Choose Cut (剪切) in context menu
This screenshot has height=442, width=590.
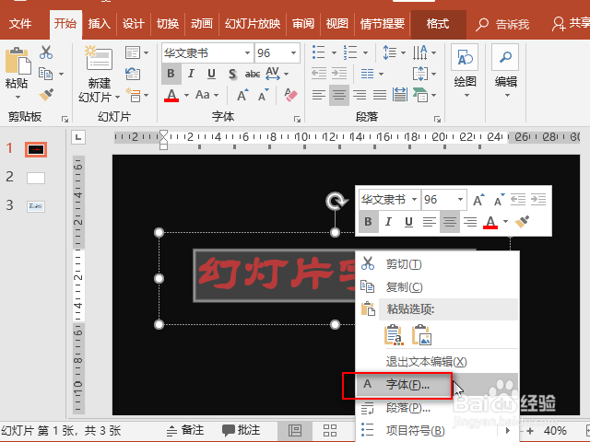437,264
